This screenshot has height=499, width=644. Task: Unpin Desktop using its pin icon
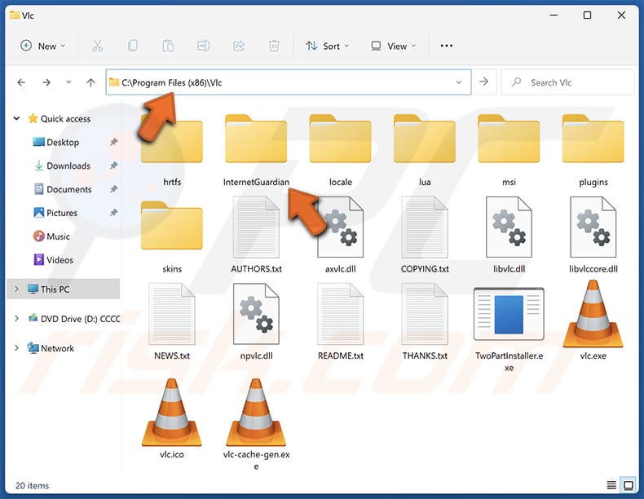click(113, 142)
